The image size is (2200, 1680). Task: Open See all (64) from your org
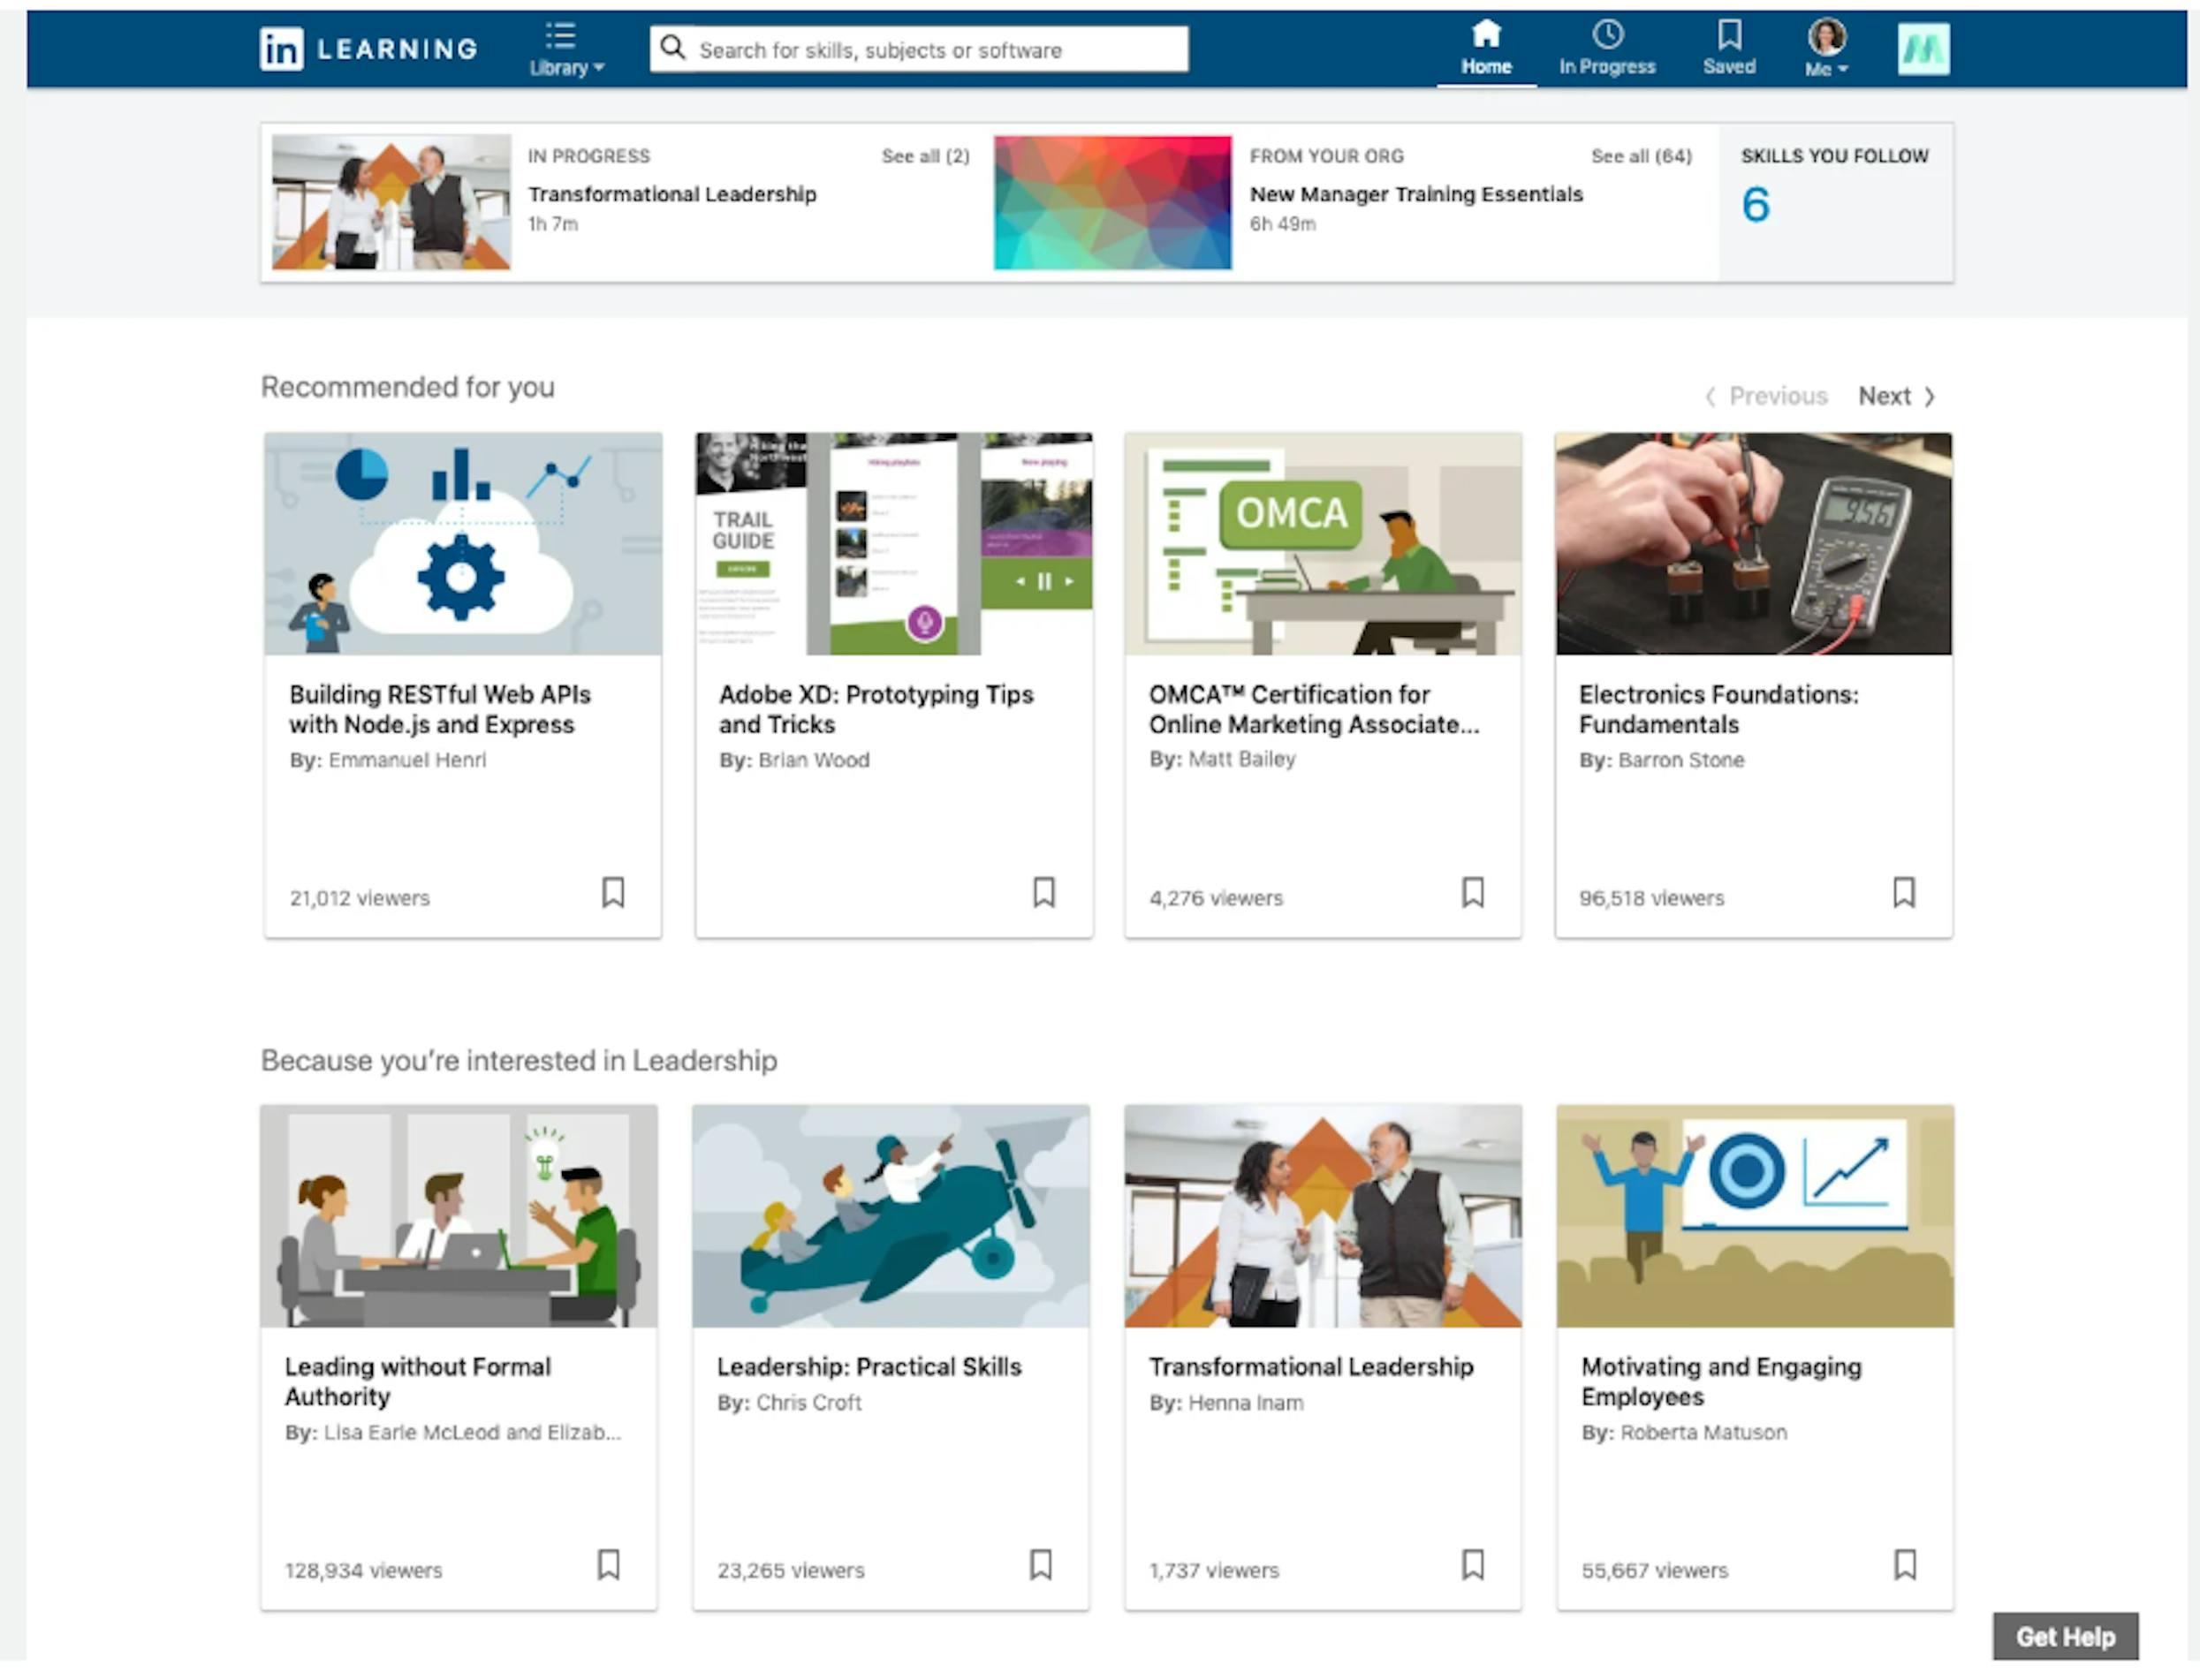[1641, 156]
